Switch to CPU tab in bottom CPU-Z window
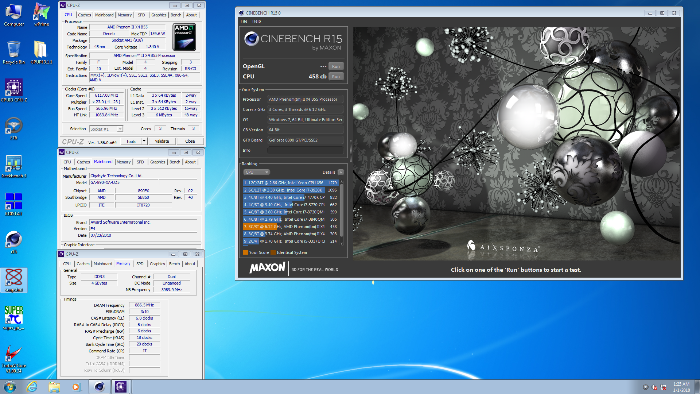This screenshot has height=394, width=700. coord(67,264)
